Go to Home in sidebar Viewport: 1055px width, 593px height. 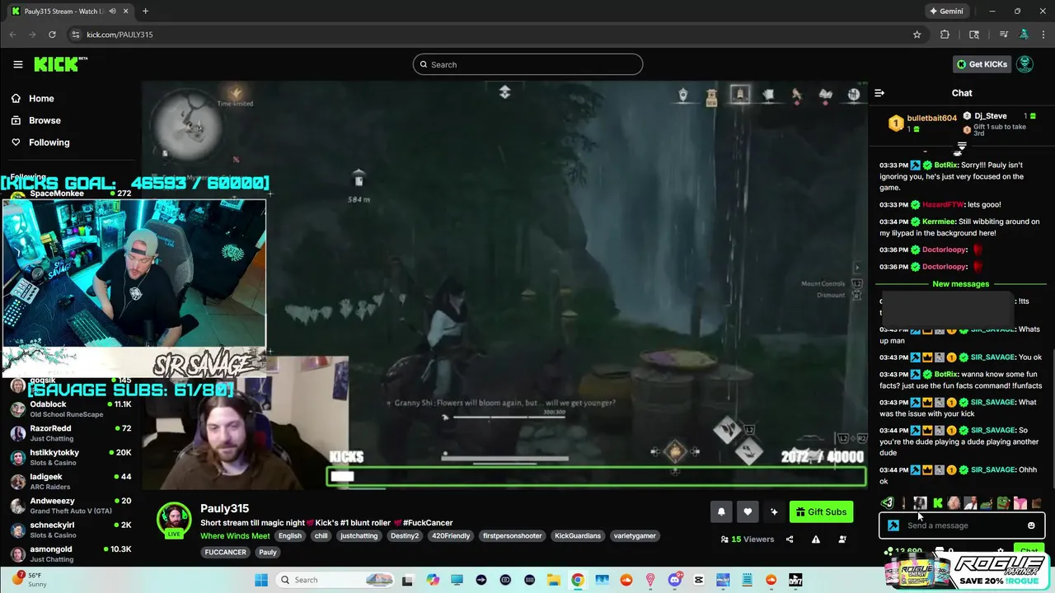[41, 98]
